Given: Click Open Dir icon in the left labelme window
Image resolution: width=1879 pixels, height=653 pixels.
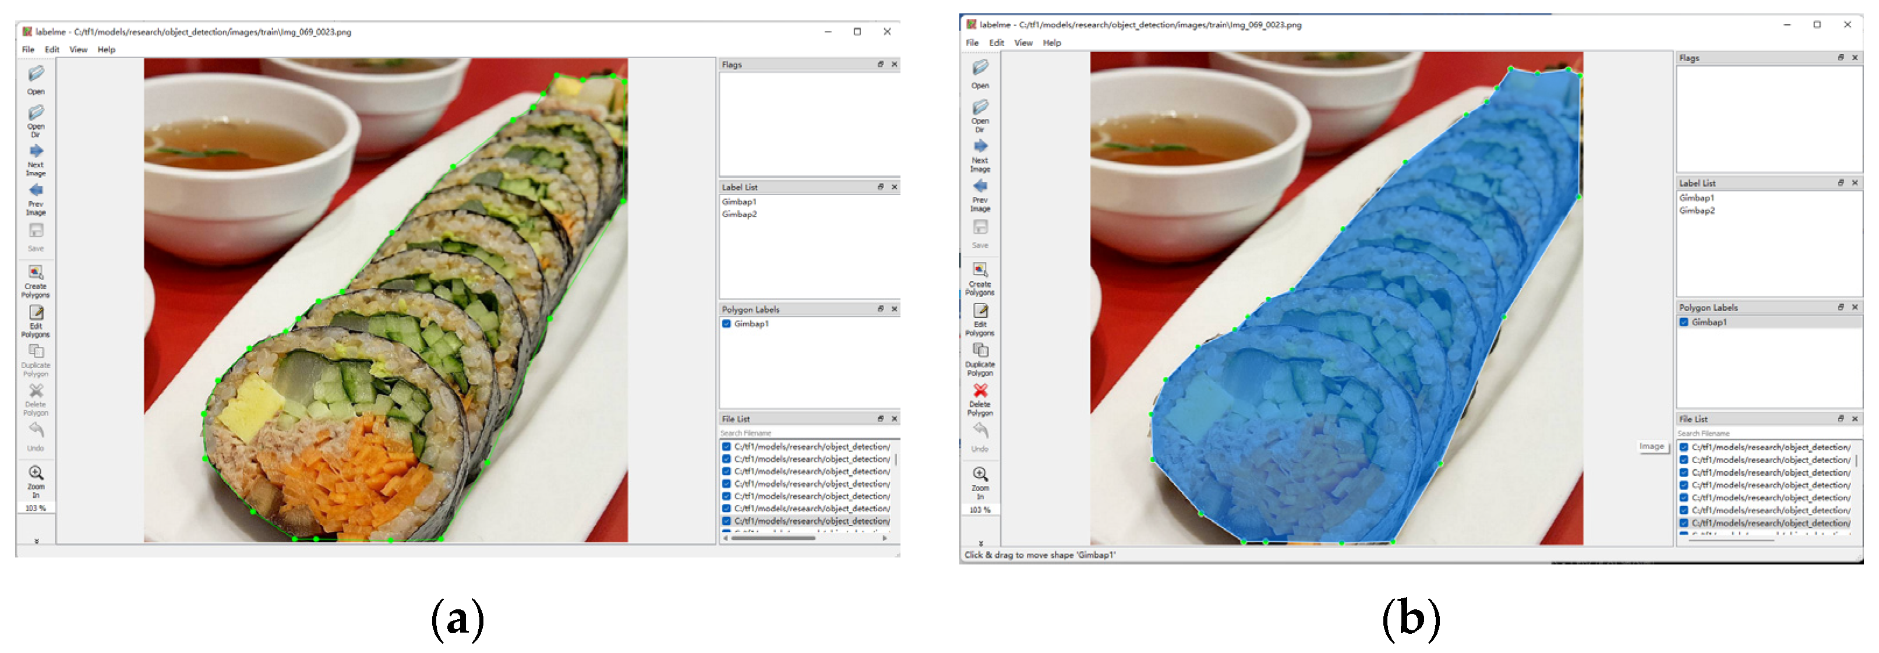Looking at the screenshot, I should [36, 113].
